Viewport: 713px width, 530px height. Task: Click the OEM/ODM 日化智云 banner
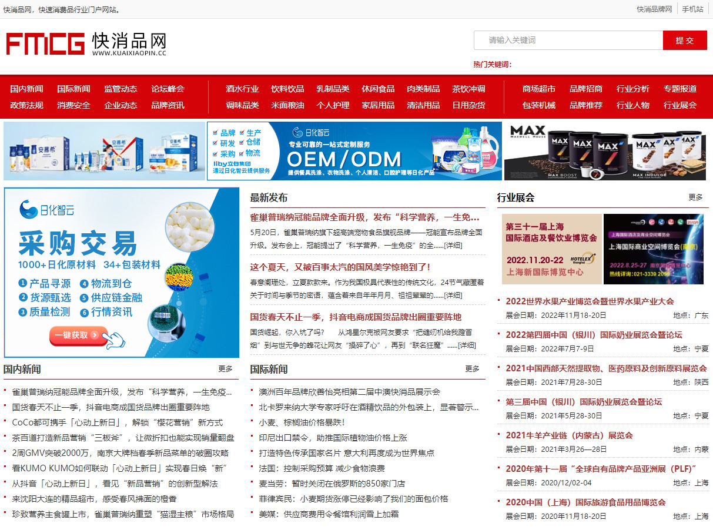(x=354, y=151)
